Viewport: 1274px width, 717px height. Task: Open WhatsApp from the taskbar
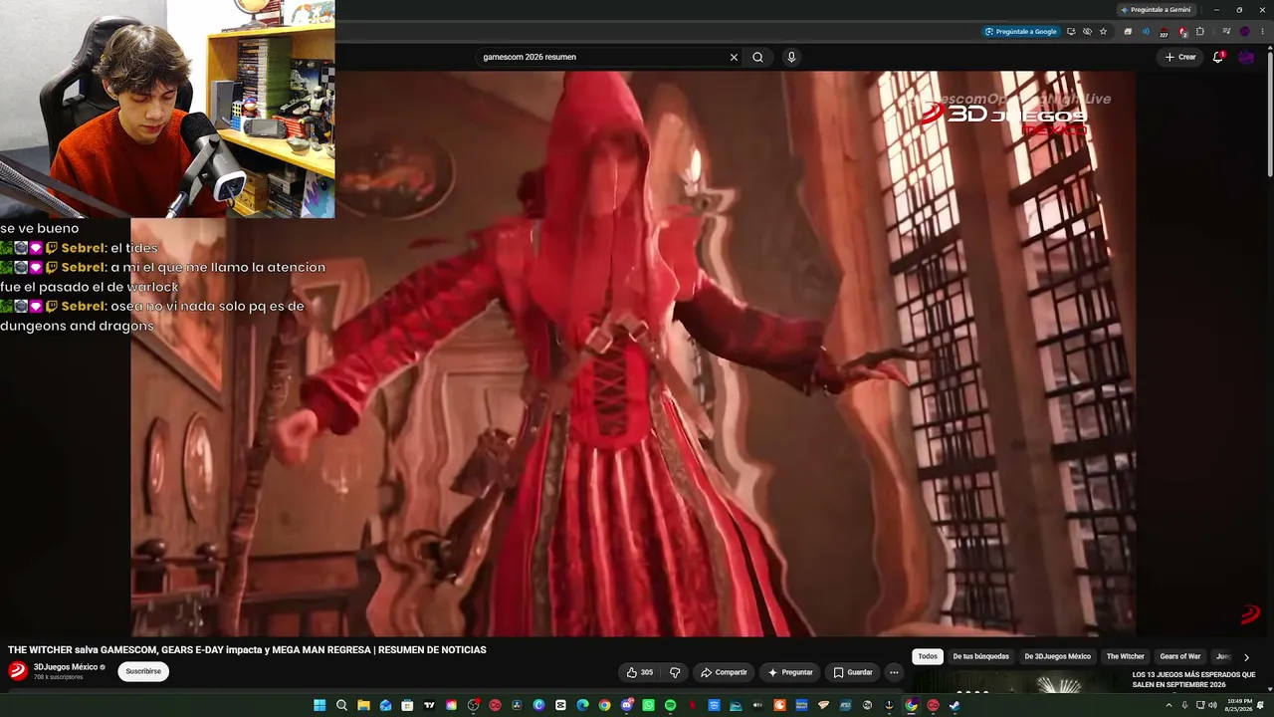pos(648,705)
